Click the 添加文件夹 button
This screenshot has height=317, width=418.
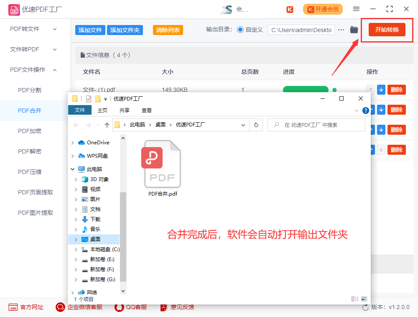click(x=125, y=30)
